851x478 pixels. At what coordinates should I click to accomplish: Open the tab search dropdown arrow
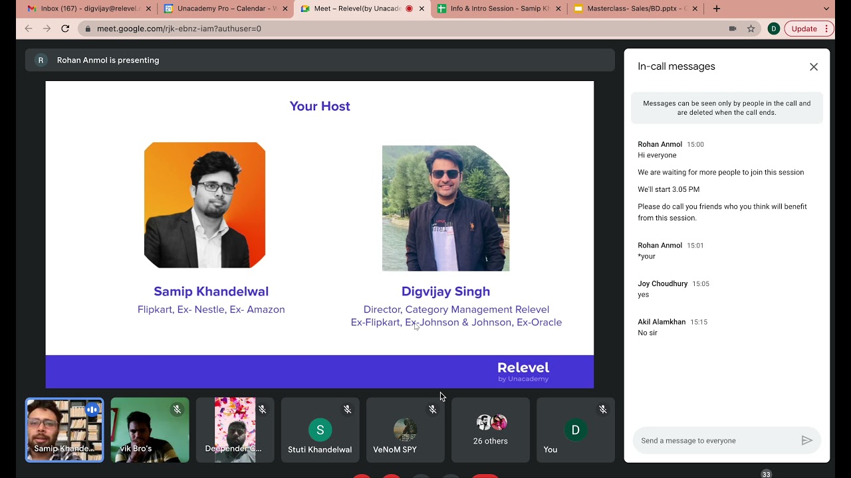[826, 9]
